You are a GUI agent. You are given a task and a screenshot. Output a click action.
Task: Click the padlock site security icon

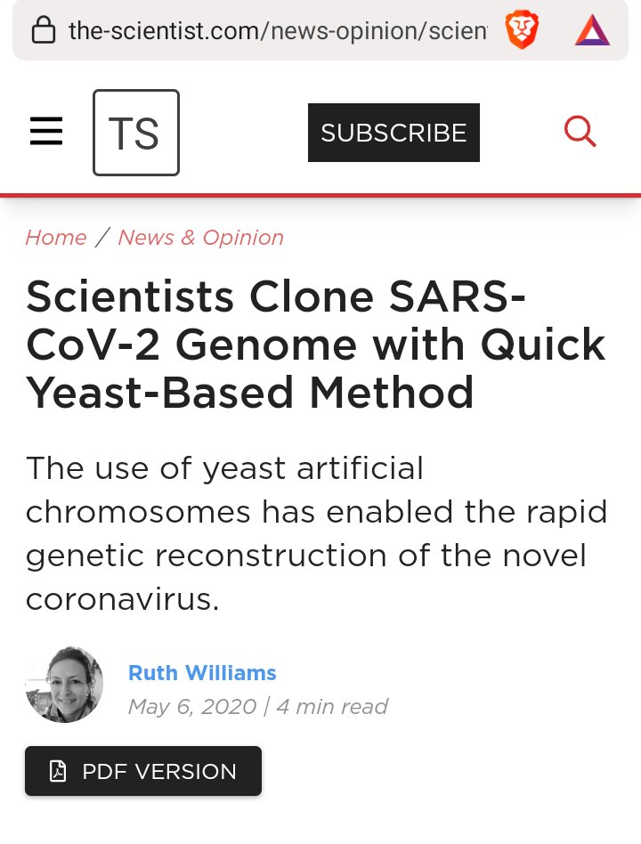point(43,31)
